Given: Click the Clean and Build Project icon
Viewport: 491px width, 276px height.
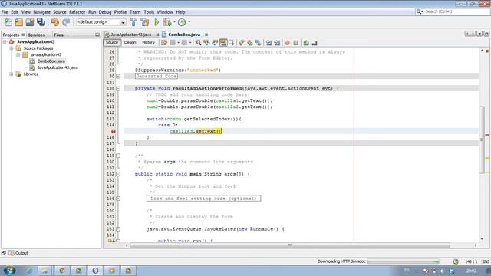Looking at the screenshot, I should [x=145, y=22].
